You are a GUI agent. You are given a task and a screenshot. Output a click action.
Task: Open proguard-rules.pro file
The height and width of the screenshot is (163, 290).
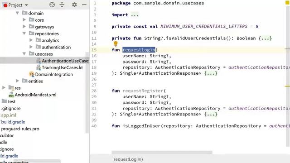(20, 129)
